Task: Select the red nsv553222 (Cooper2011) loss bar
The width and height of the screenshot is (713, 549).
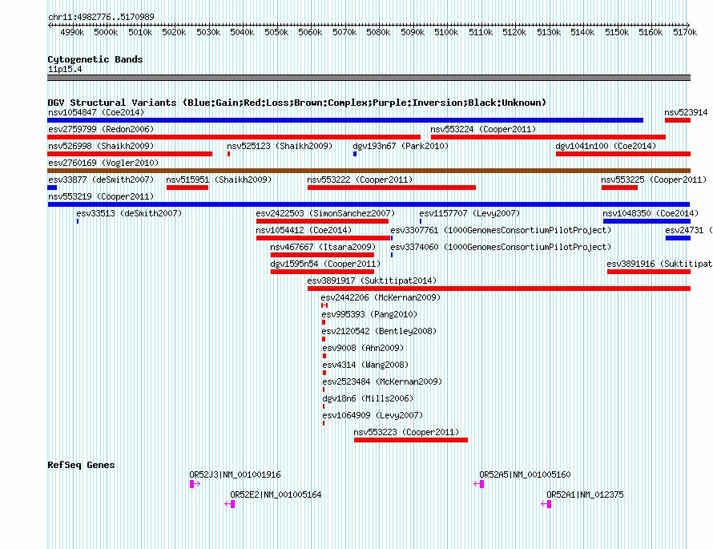Action: (x=392, y=188)
